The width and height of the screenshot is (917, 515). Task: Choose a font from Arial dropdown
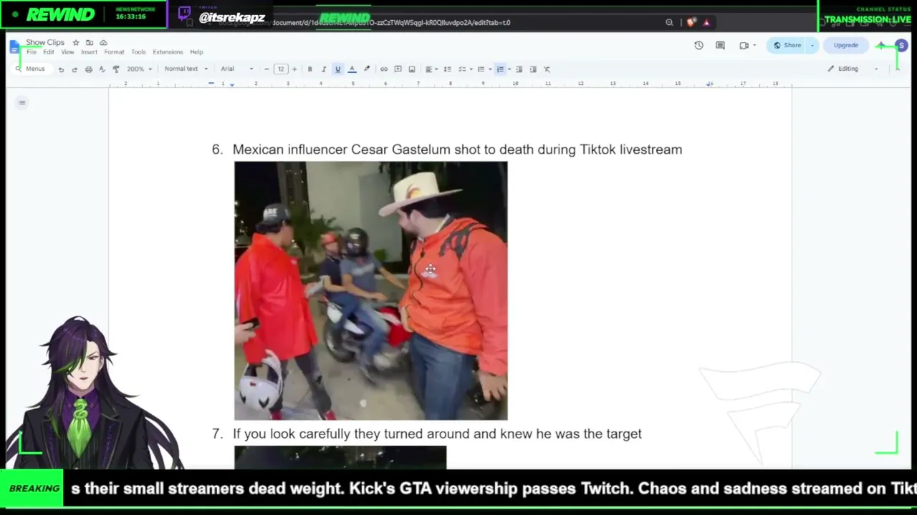[x=237, y=69]
